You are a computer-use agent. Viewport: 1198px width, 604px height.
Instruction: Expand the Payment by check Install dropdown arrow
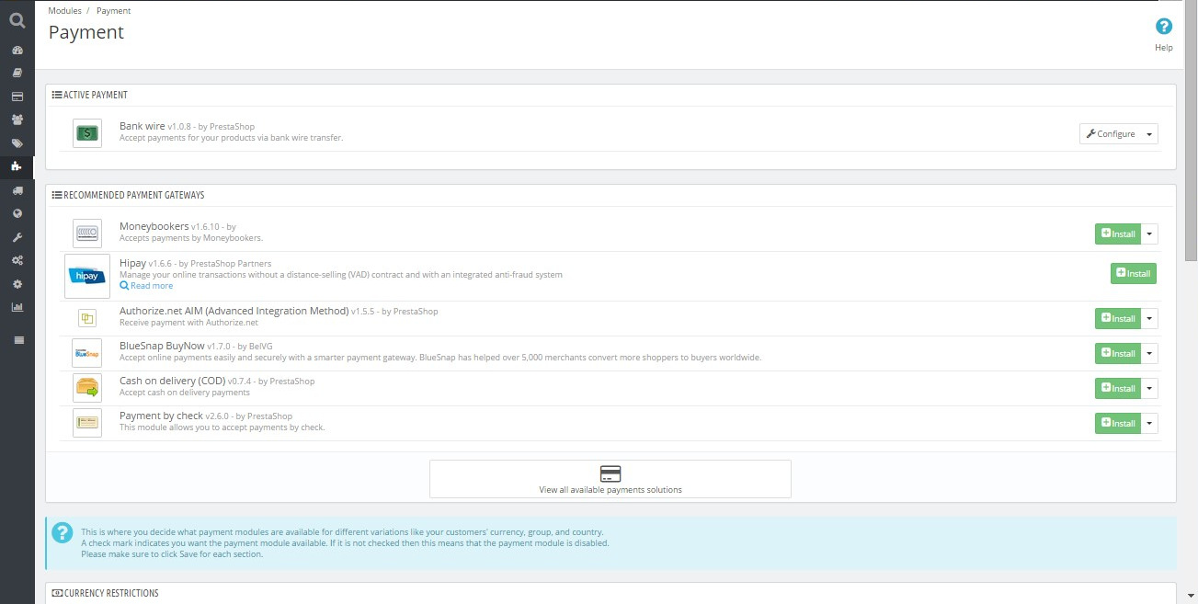pyautogui.click(x=1149, y=423)
